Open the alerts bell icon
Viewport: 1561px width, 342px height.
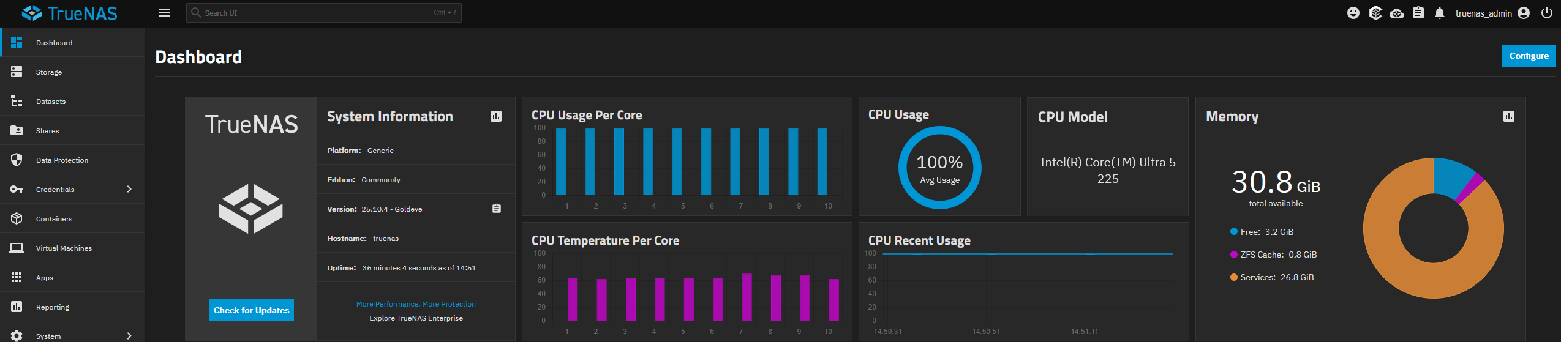click(1440, 13)
